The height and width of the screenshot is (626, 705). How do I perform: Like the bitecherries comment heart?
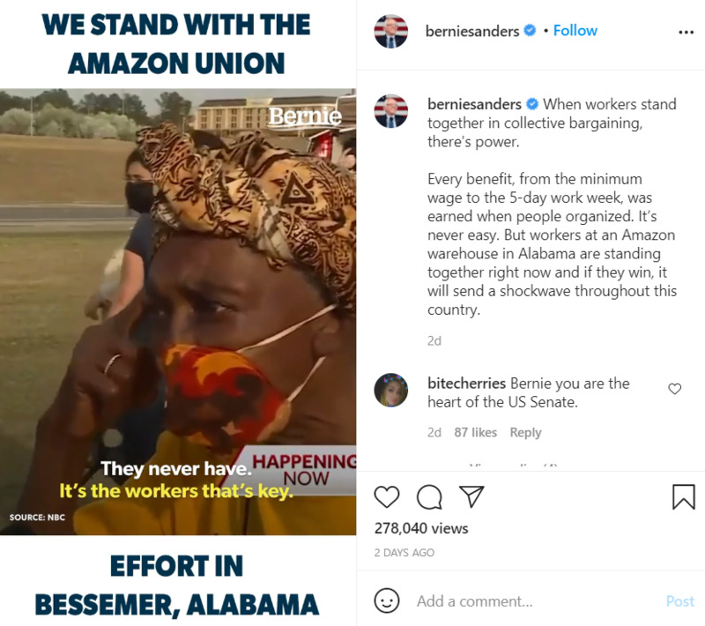click(x=674, y=389)
